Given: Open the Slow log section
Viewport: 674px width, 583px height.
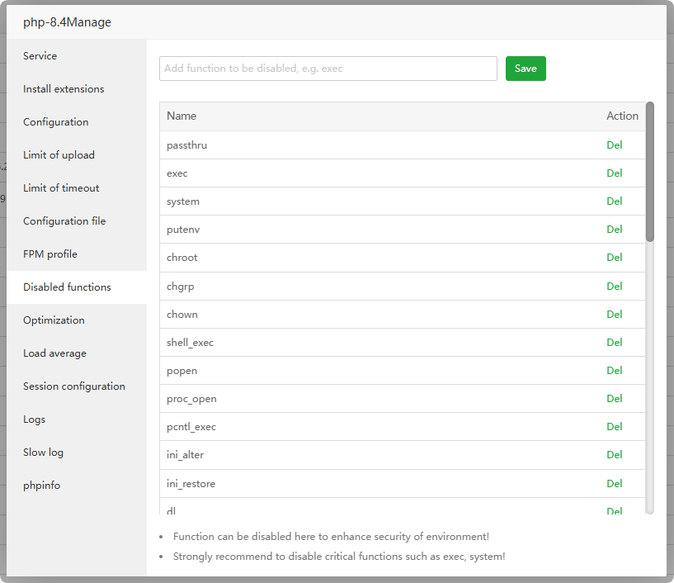Looking at the screenshot, I should (43, 453).
